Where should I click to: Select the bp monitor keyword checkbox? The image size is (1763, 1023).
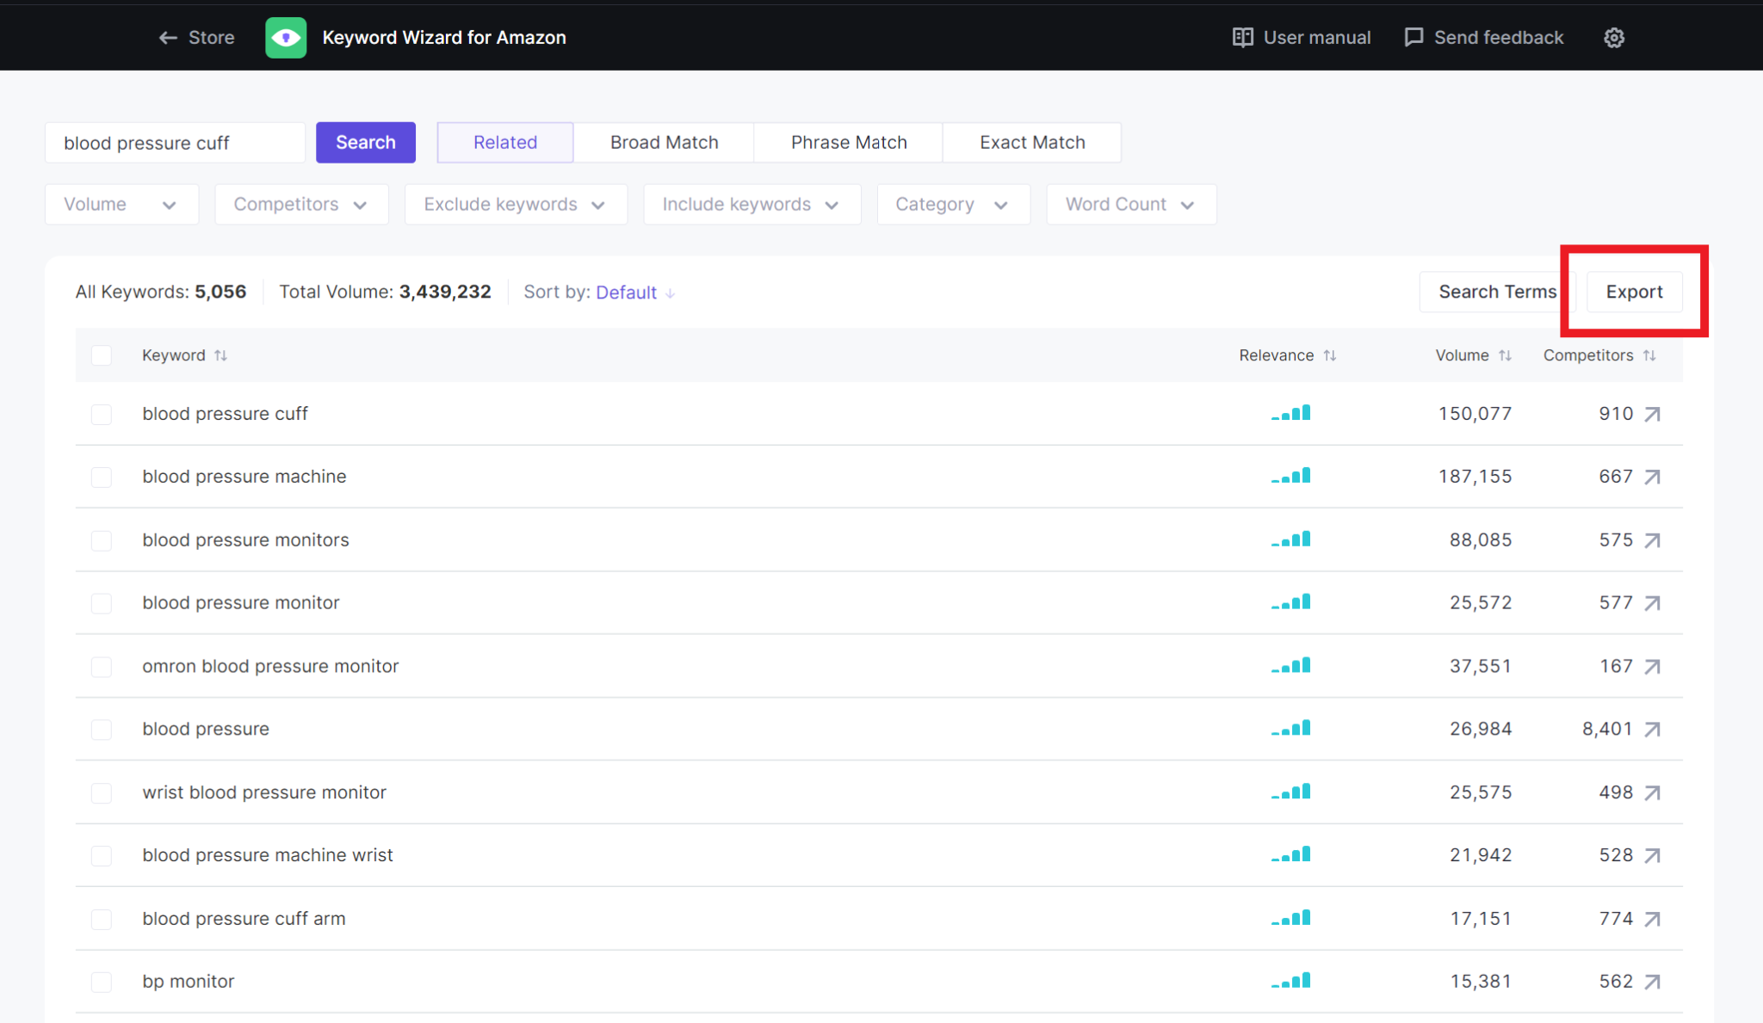(102, 982)
